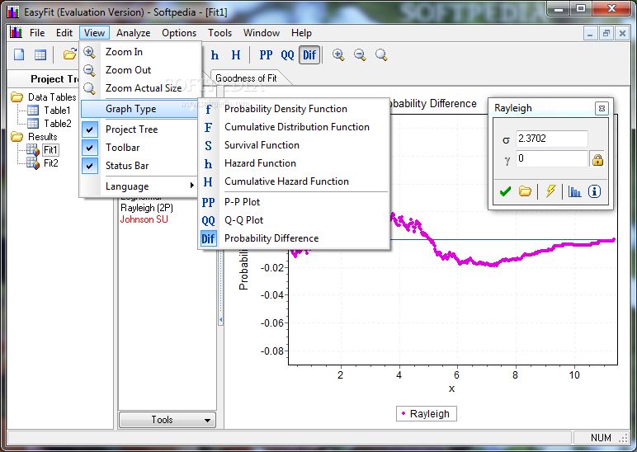Select Survival Function graph type

pyautogui.click(x=294, y=145)
